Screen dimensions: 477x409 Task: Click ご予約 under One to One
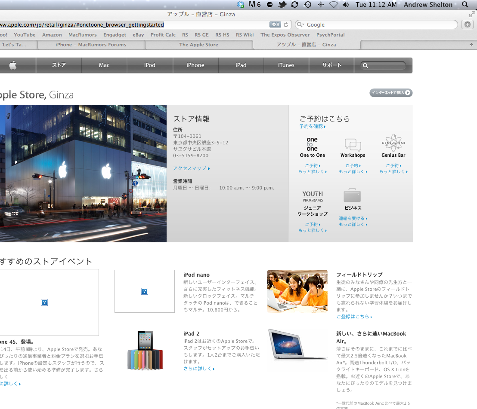[x=313, y=165]
